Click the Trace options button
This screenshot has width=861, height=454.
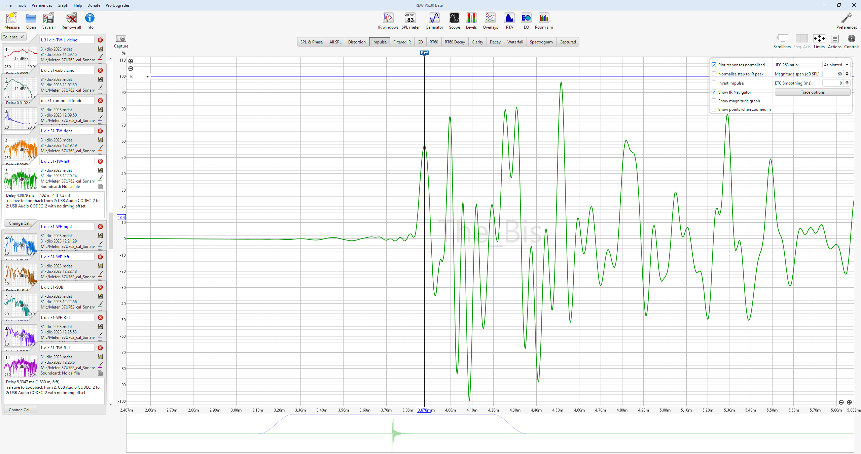tap(812, 92)
